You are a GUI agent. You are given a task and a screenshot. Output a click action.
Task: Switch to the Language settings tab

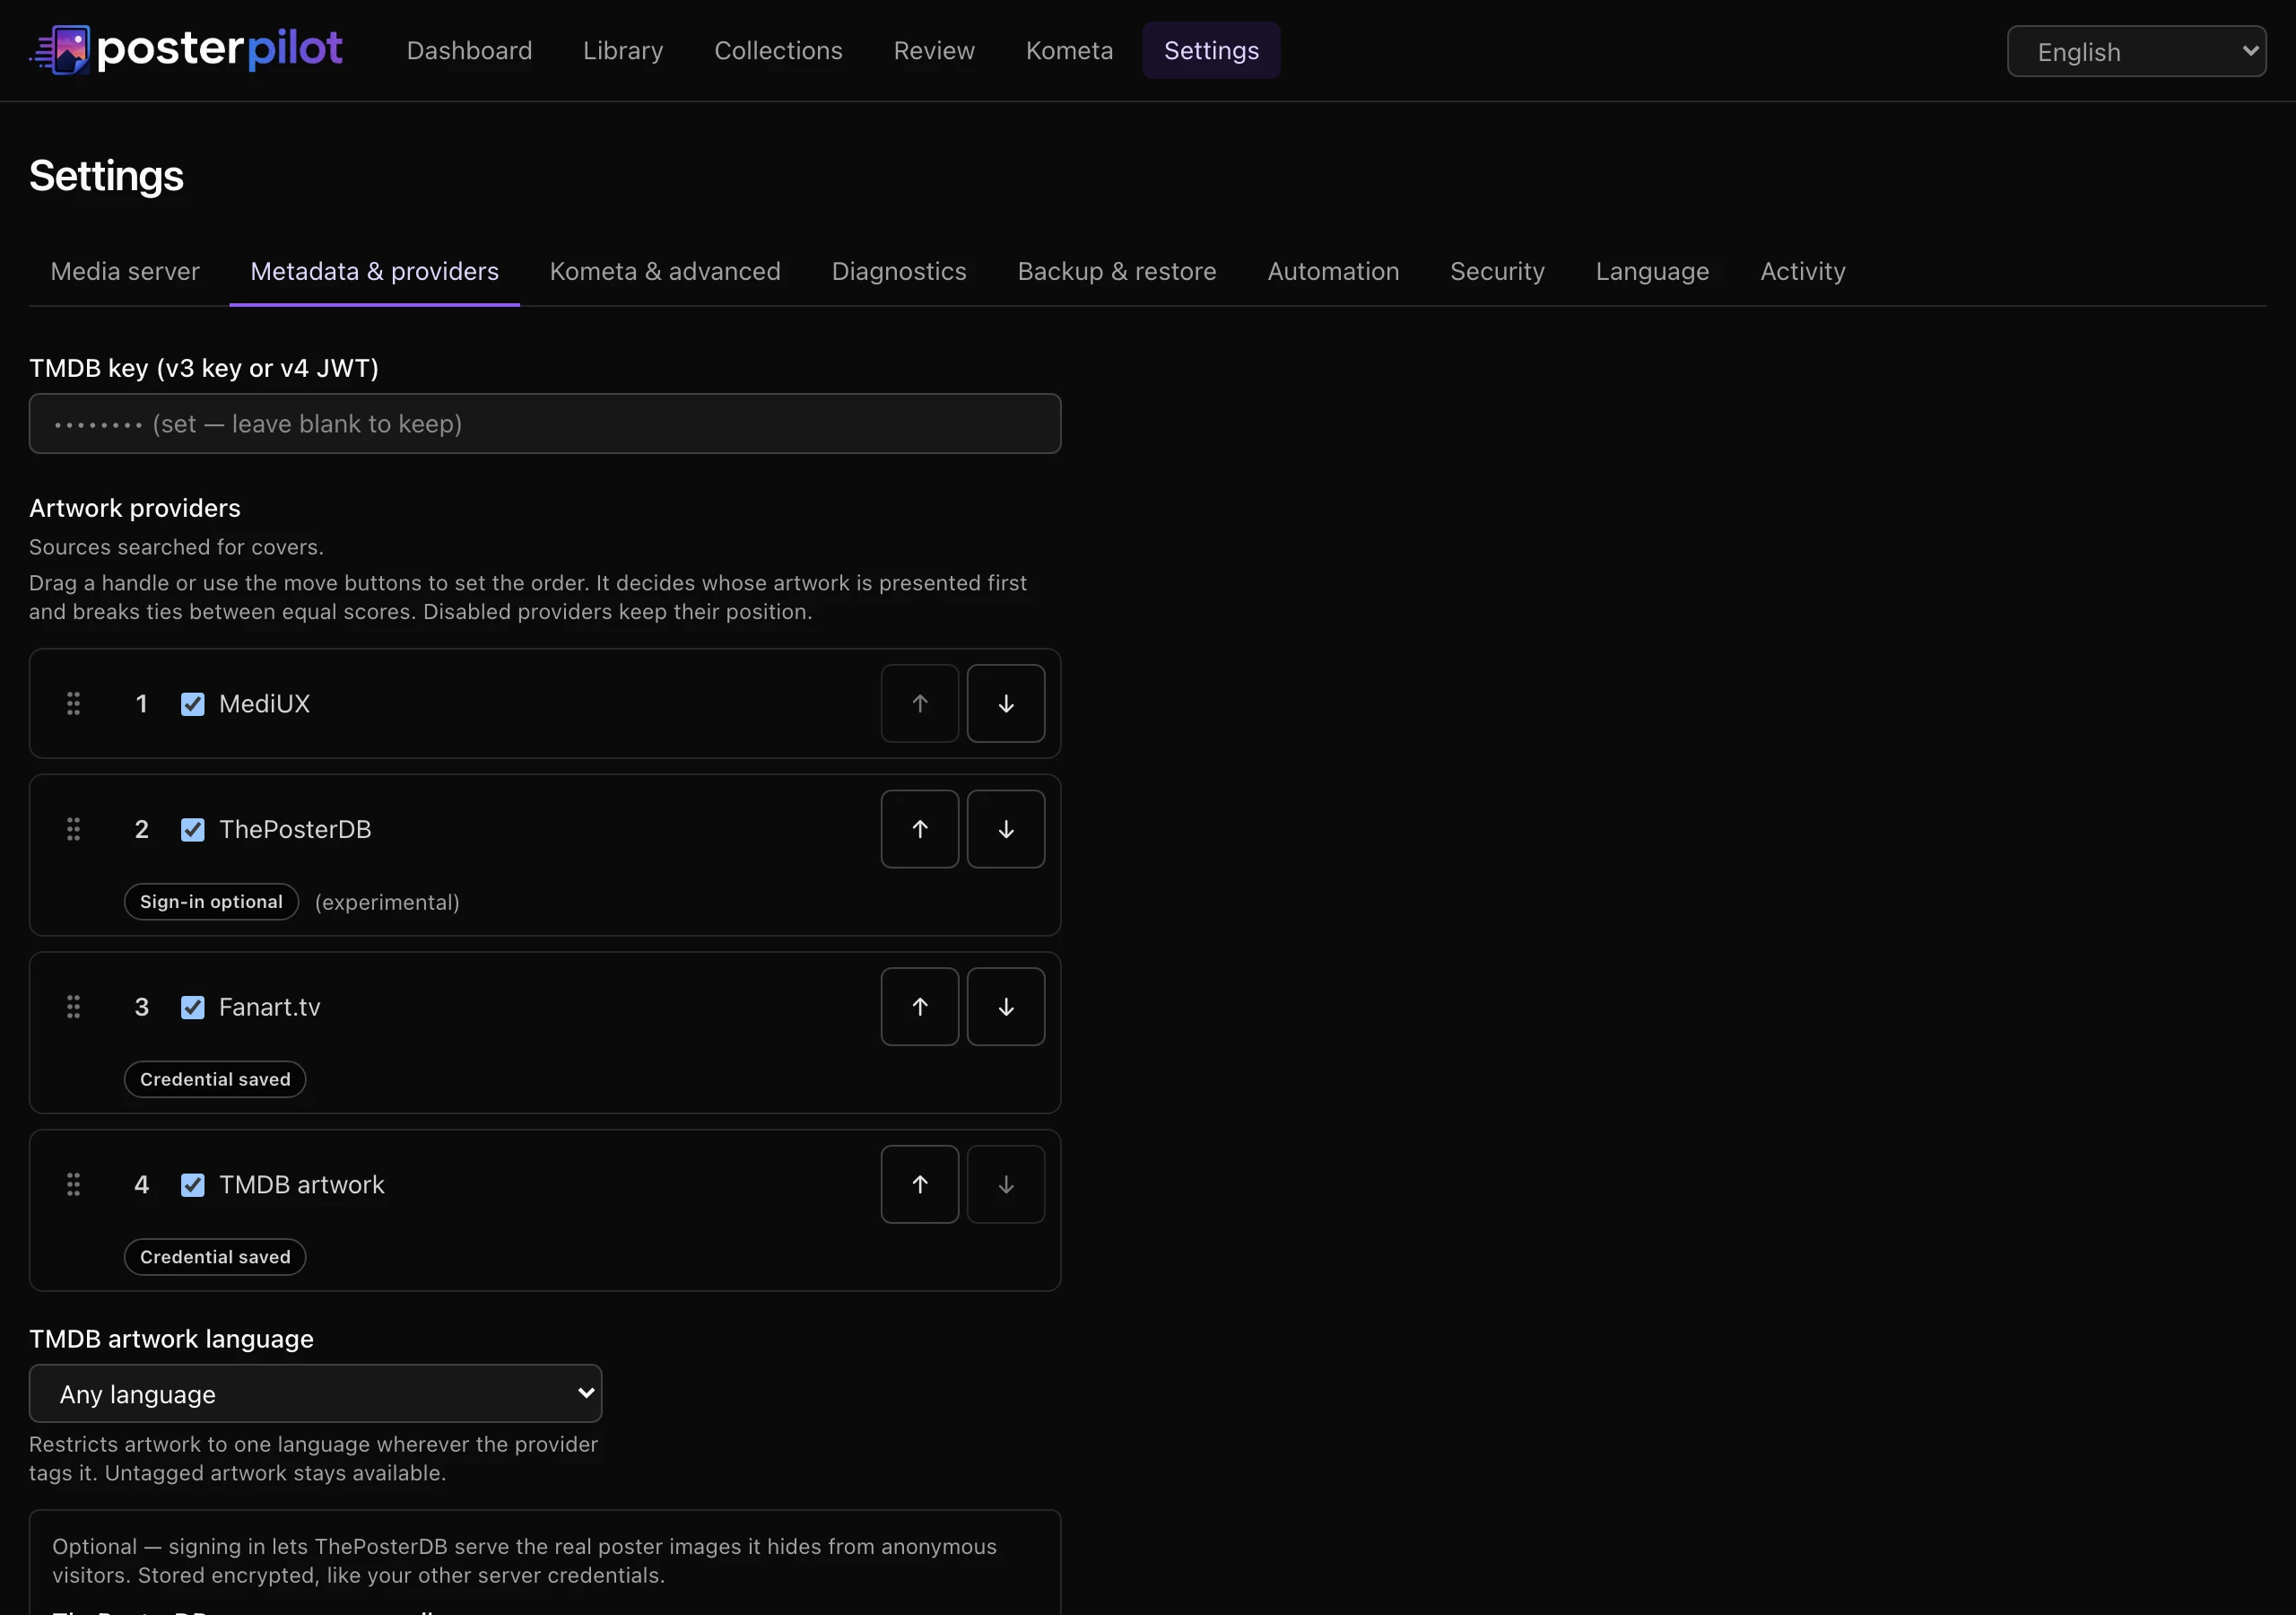[x=1652, y=271]
